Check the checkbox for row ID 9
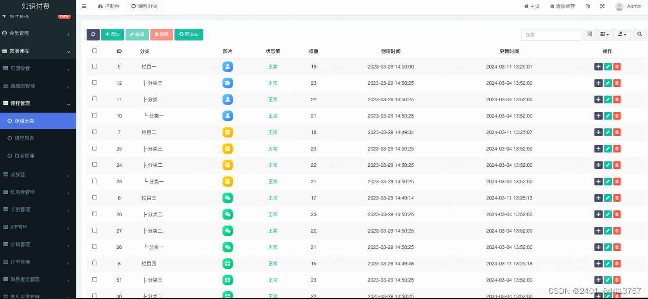 (94, 66)
